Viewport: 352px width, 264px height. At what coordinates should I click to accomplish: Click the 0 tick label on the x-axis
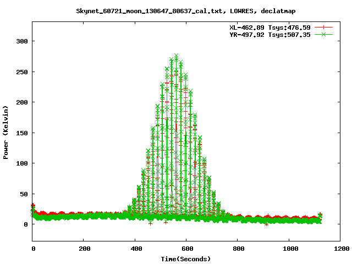point(34,249)
